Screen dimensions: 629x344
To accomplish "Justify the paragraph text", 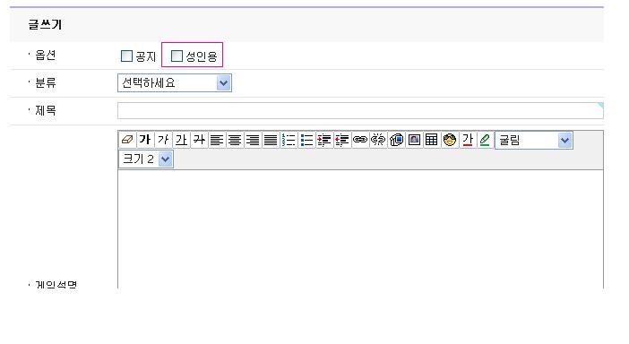I will click(x=271, y=140).
